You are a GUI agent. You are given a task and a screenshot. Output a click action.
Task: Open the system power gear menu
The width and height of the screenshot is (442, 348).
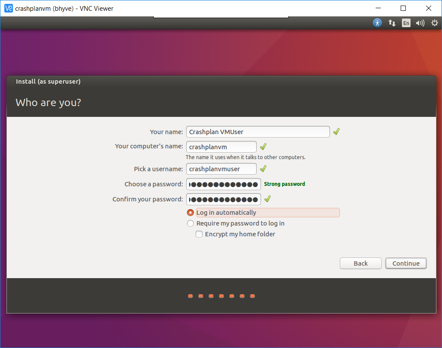pos(434,23)
